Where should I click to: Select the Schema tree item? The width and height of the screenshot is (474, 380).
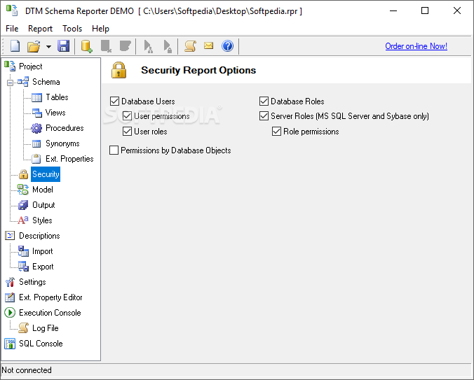pyautogui.click(x=46, y=82)
